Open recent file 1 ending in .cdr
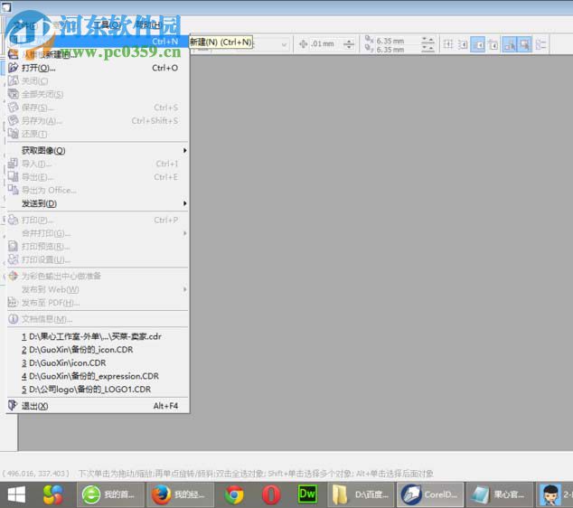 point(98,336)
